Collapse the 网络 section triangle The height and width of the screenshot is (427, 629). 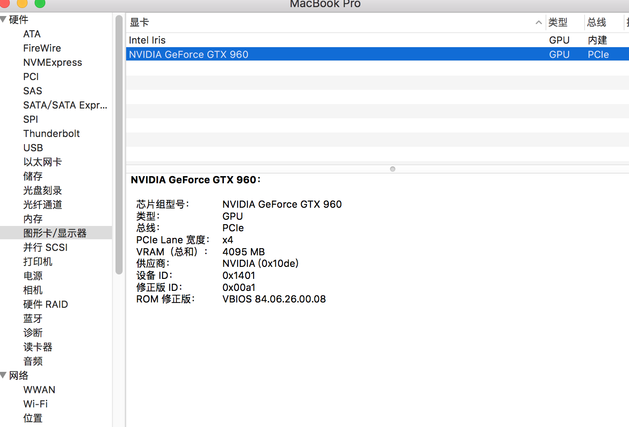click(3, 375)
